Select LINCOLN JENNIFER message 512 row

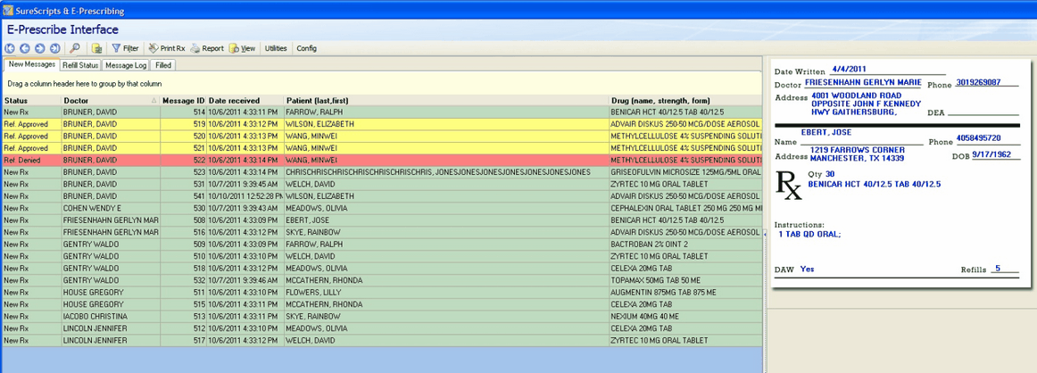(x=382, y=328)
